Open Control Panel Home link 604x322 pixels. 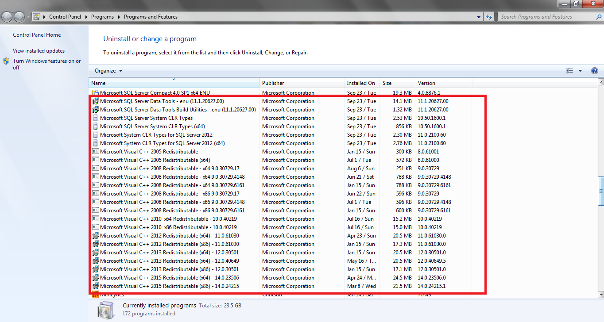click(37, 35)
